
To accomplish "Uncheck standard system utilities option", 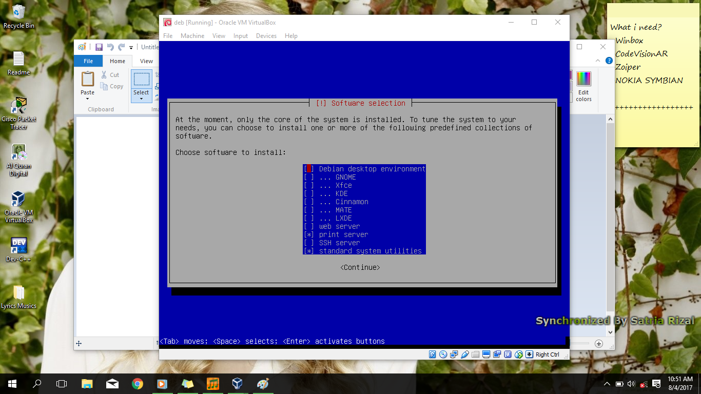I will coord(309,251).
